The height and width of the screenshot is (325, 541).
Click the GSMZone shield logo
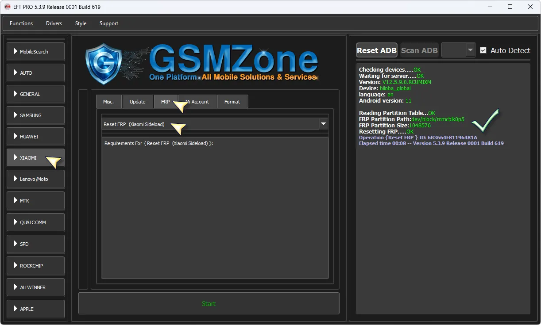(104, 64)
